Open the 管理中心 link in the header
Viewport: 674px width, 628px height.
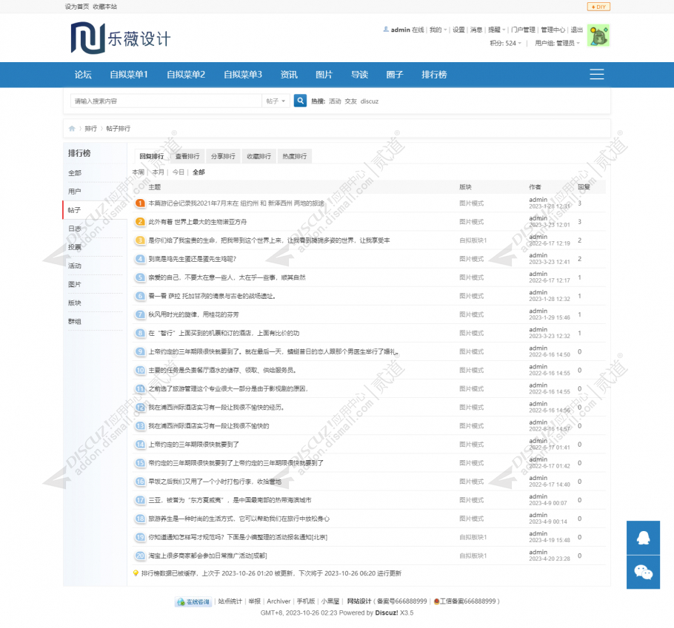click(x=553, y=30)
